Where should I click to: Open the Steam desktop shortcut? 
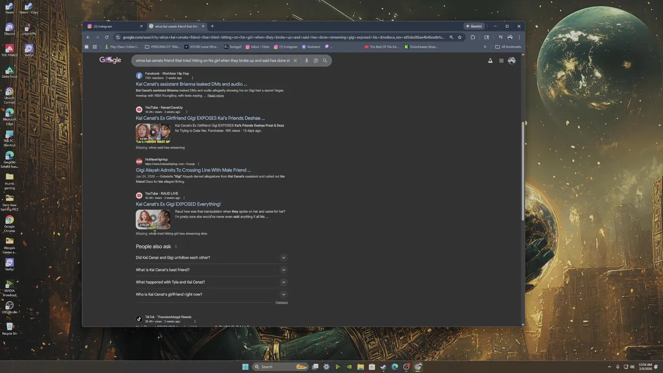(9, 8)
